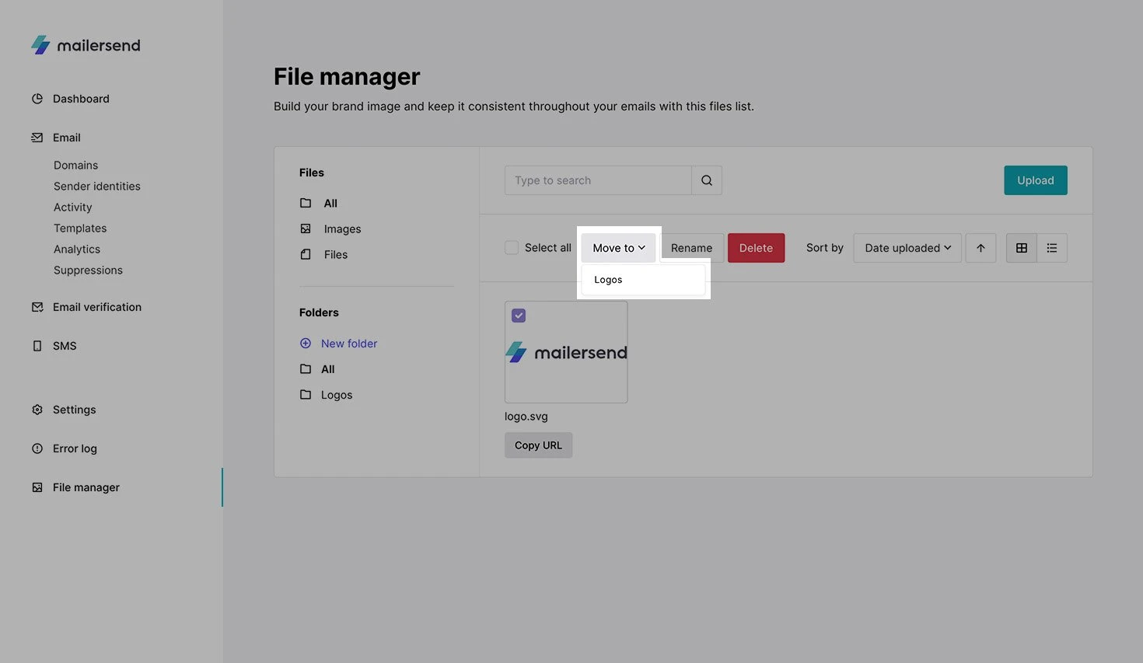Click the red Delete button
The image size is (1143, 663).
point(756,248)
